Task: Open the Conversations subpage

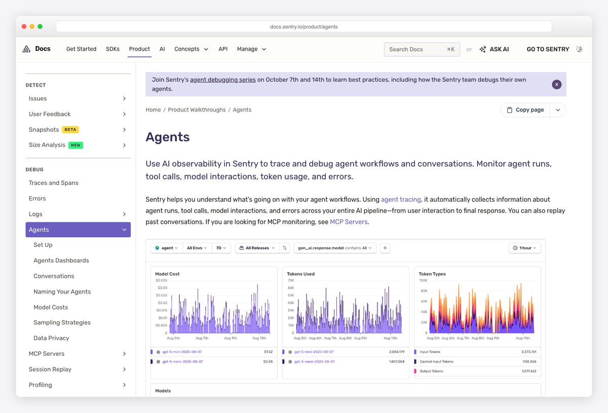Action: [x=54, y=276]
